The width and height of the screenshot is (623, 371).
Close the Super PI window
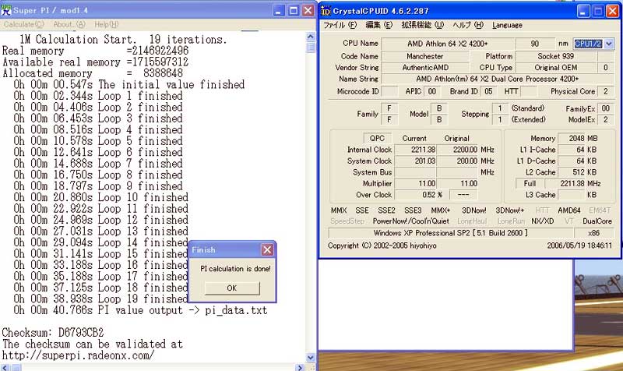pos(308,11)
